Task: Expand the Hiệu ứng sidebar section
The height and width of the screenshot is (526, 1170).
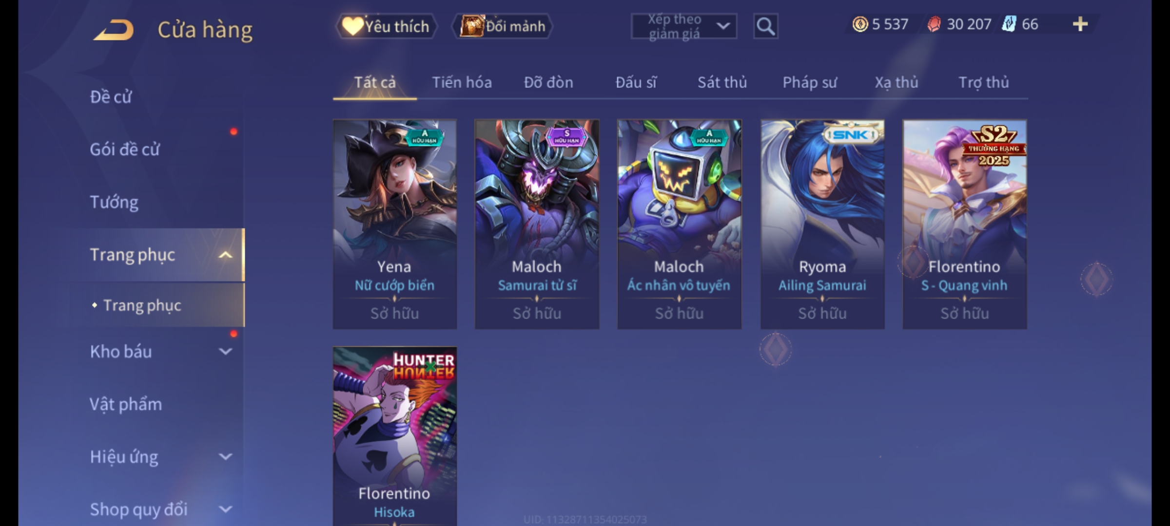Action: click(225, 456)
